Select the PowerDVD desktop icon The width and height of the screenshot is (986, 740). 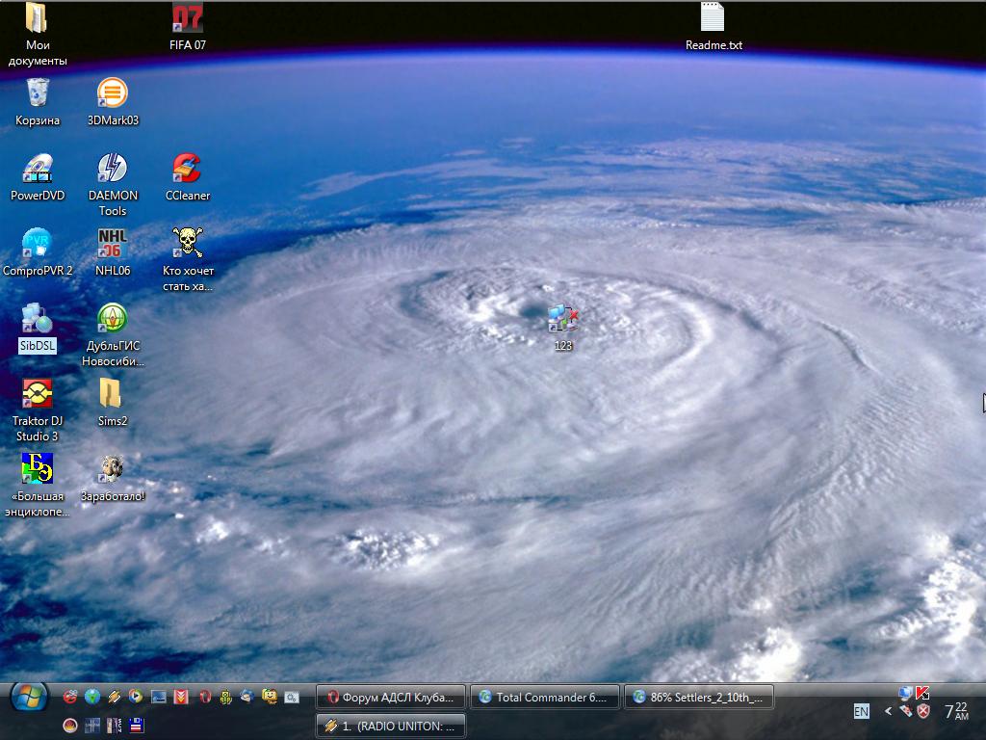pos(38,170)
